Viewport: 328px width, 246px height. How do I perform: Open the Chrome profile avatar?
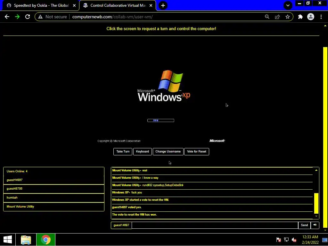click(311, 17)
